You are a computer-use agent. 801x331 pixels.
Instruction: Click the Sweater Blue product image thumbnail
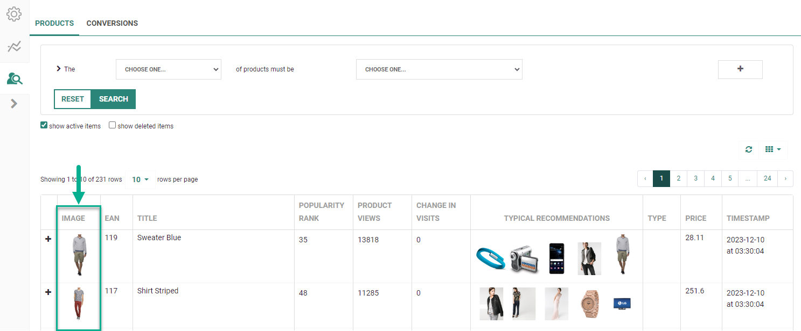click(x=79, y=254)
